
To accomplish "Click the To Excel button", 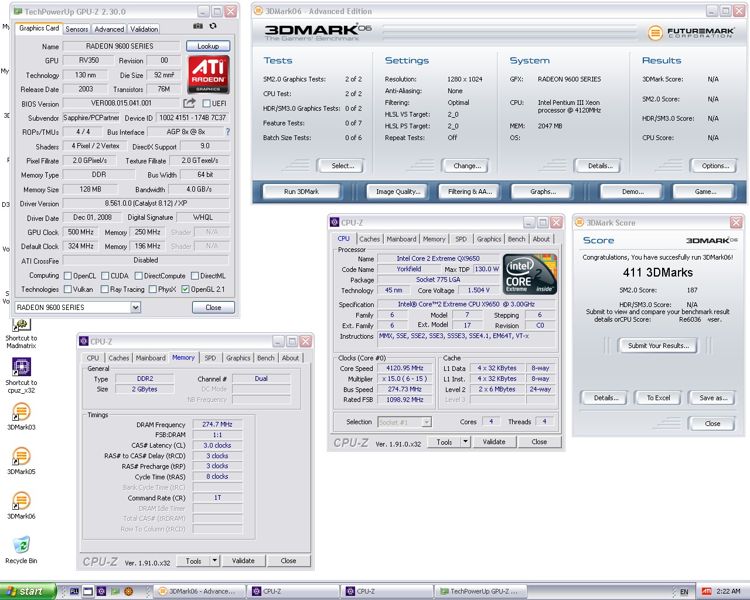I will point(659,398).
